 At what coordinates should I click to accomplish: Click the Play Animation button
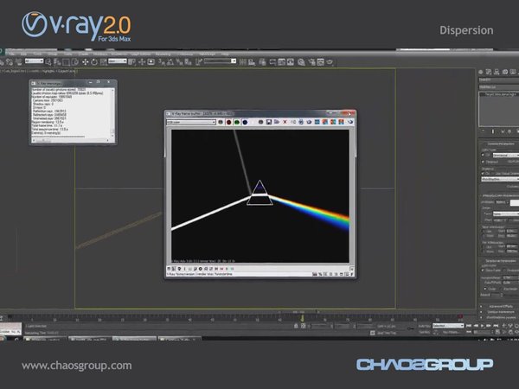click(x=483, y=326)
